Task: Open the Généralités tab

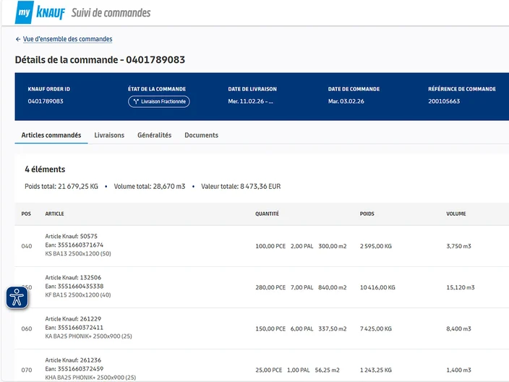Action: click(x=154, y=135)
